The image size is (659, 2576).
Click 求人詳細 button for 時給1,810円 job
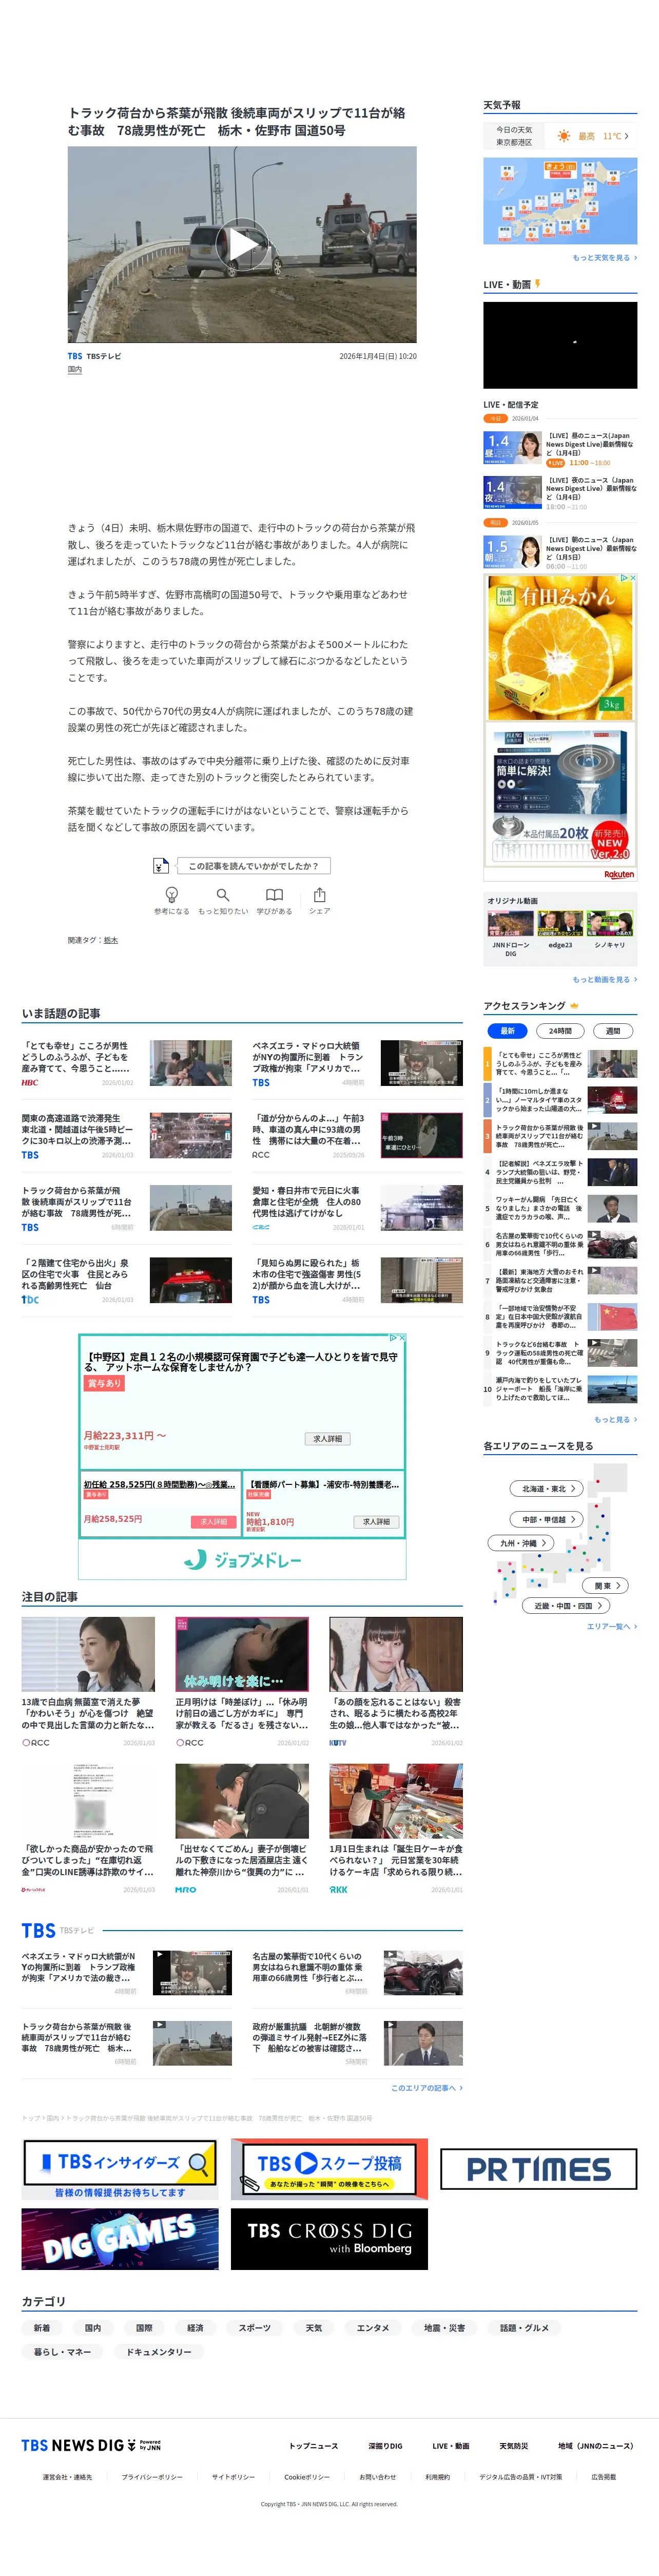(376, 1522)
